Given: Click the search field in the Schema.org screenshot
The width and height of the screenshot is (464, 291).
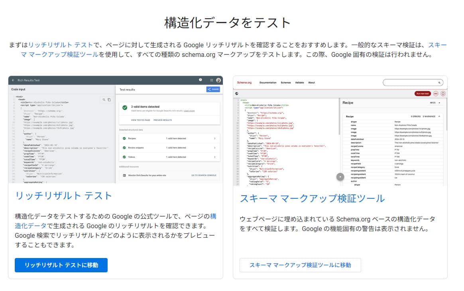Looking at the screenshot, I should pos(413,83).
